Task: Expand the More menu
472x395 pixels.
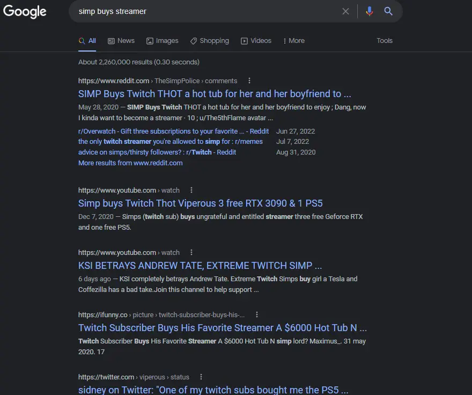Action: (294, 41)
